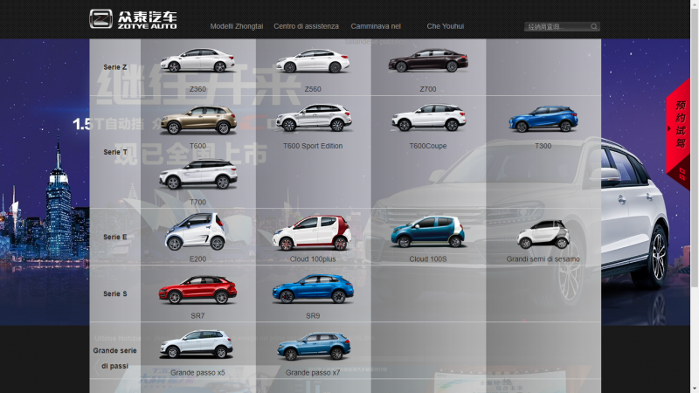
Task: Click the search magnifier icon
Action: pos(594,27)
